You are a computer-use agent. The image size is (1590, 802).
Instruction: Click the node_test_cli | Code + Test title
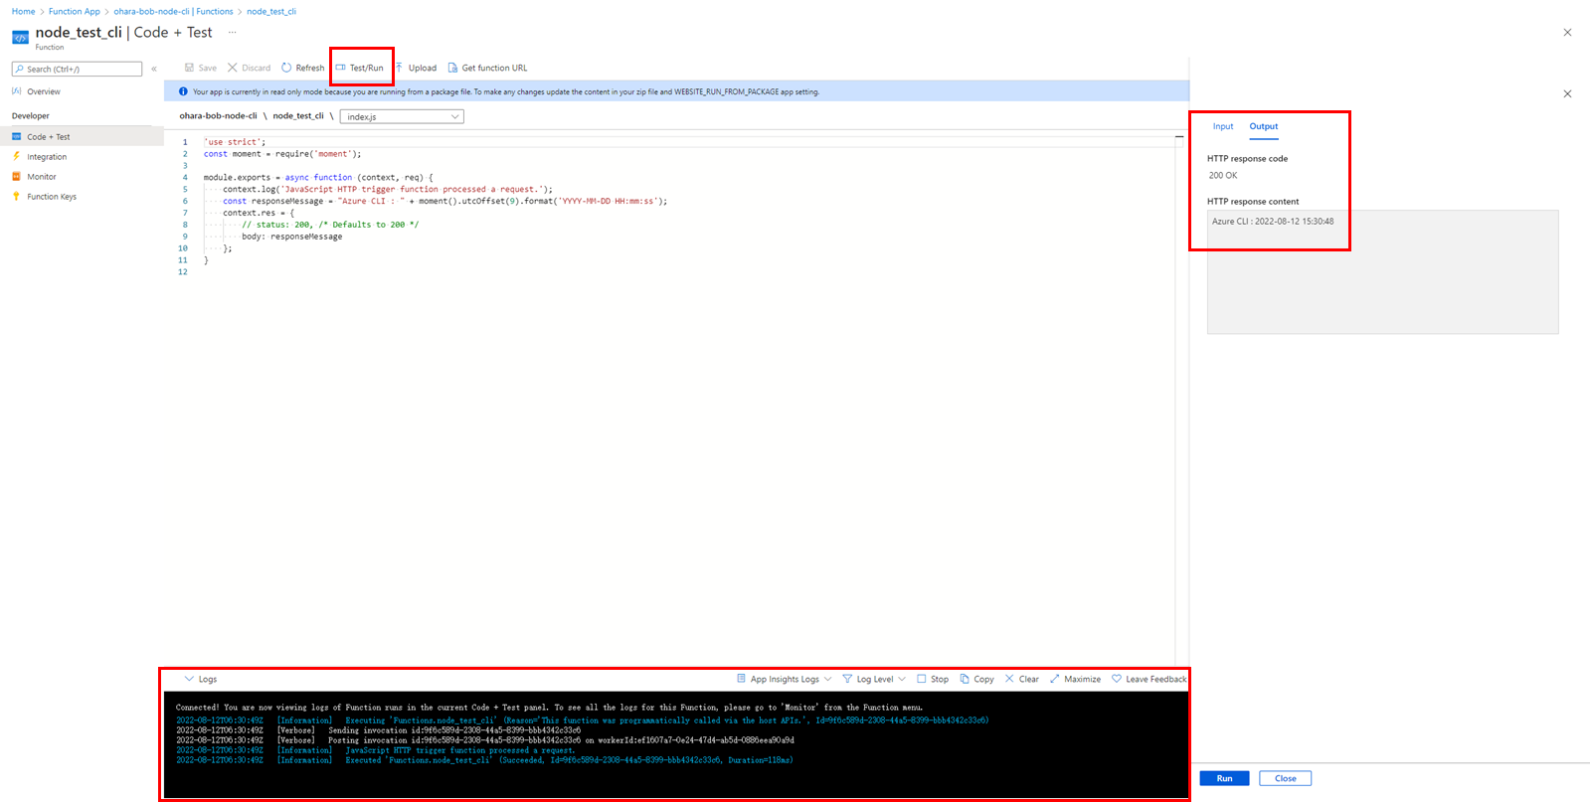[x=123, y=33]
